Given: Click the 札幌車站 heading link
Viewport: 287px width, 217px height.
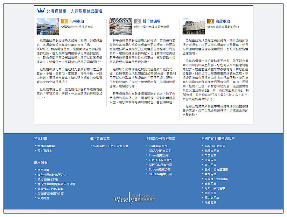Looking at the screenshot, I should pos(76,21).
